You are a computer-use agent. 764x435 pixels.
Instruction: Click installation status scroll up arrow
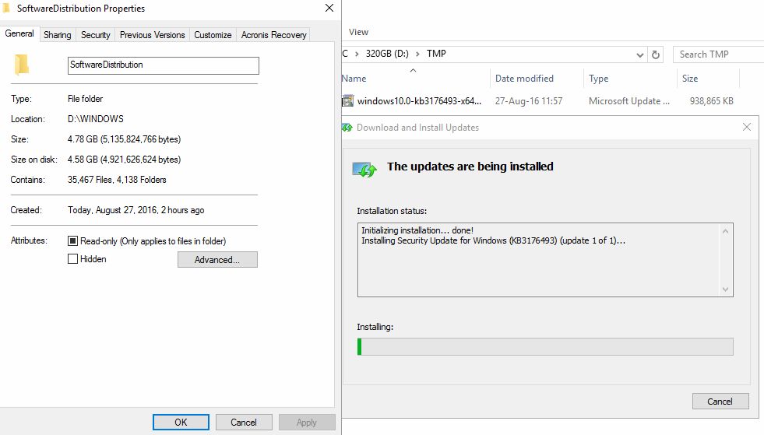[725, 231]
